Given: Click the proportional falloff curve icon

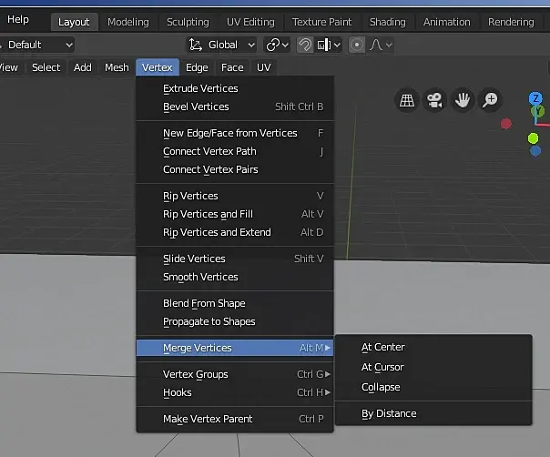Looking at the screenshot, I should pos(378,45).
